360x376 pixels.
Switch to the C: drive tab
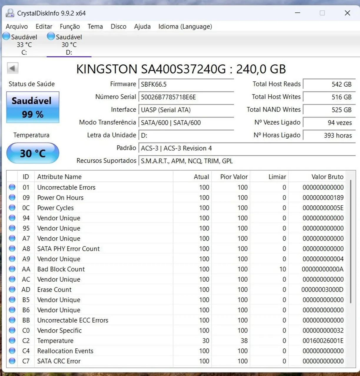(x=24, y=44)
